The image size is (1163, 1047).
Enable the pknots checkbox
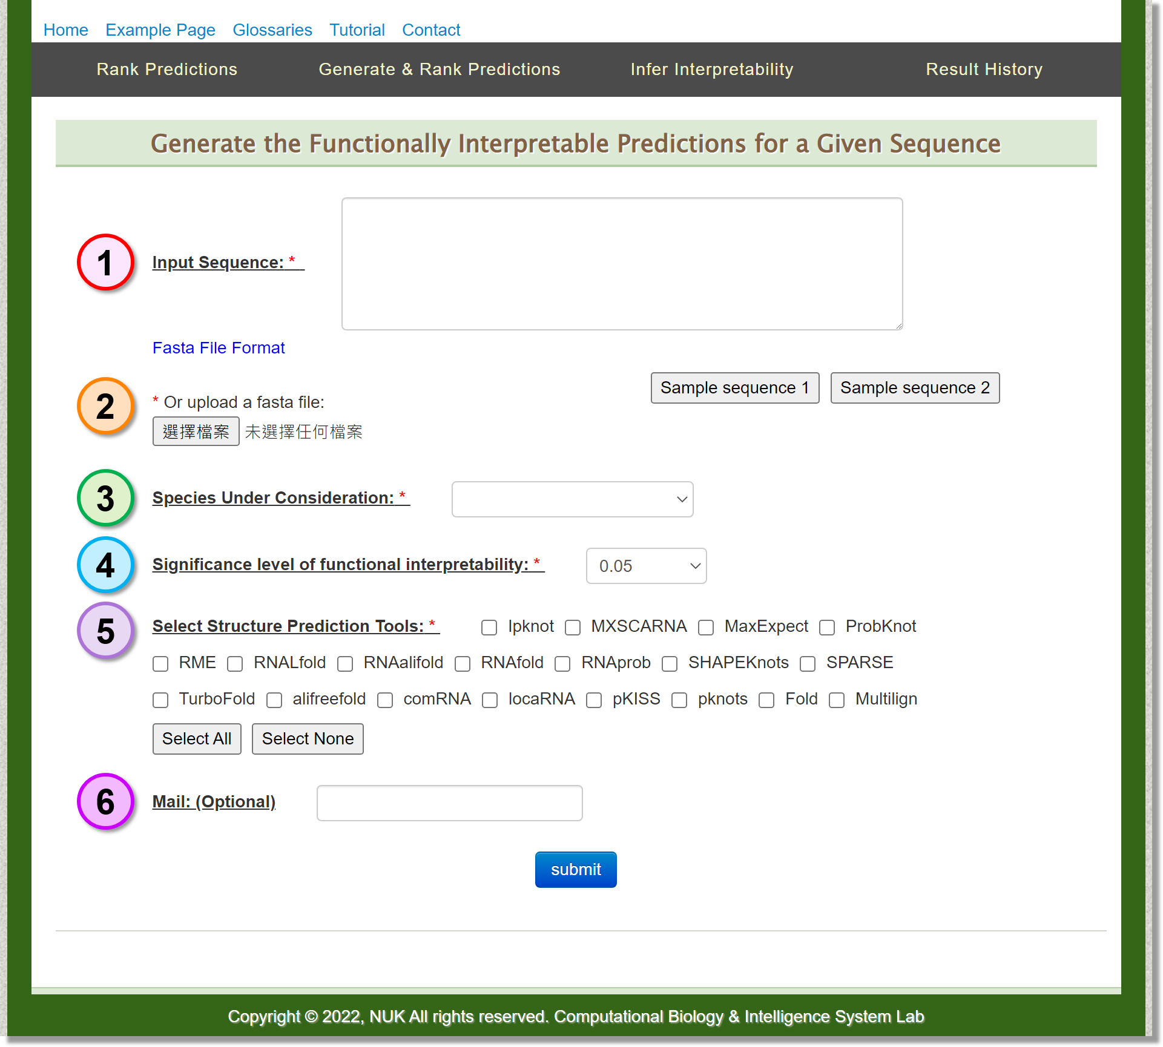tap(679, 700)
